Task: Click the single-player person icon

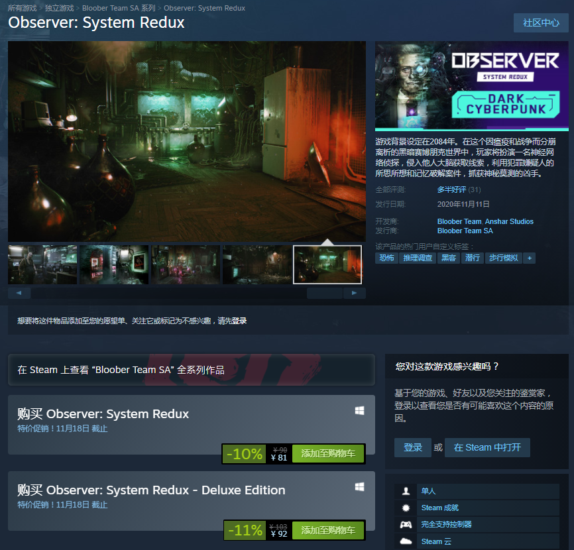Action: 406,491
